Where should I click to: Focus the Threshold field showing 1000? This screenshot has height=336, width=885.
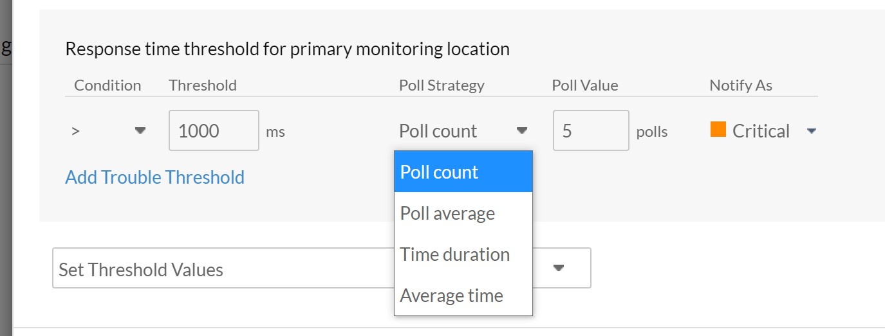(x=214, y=131)
